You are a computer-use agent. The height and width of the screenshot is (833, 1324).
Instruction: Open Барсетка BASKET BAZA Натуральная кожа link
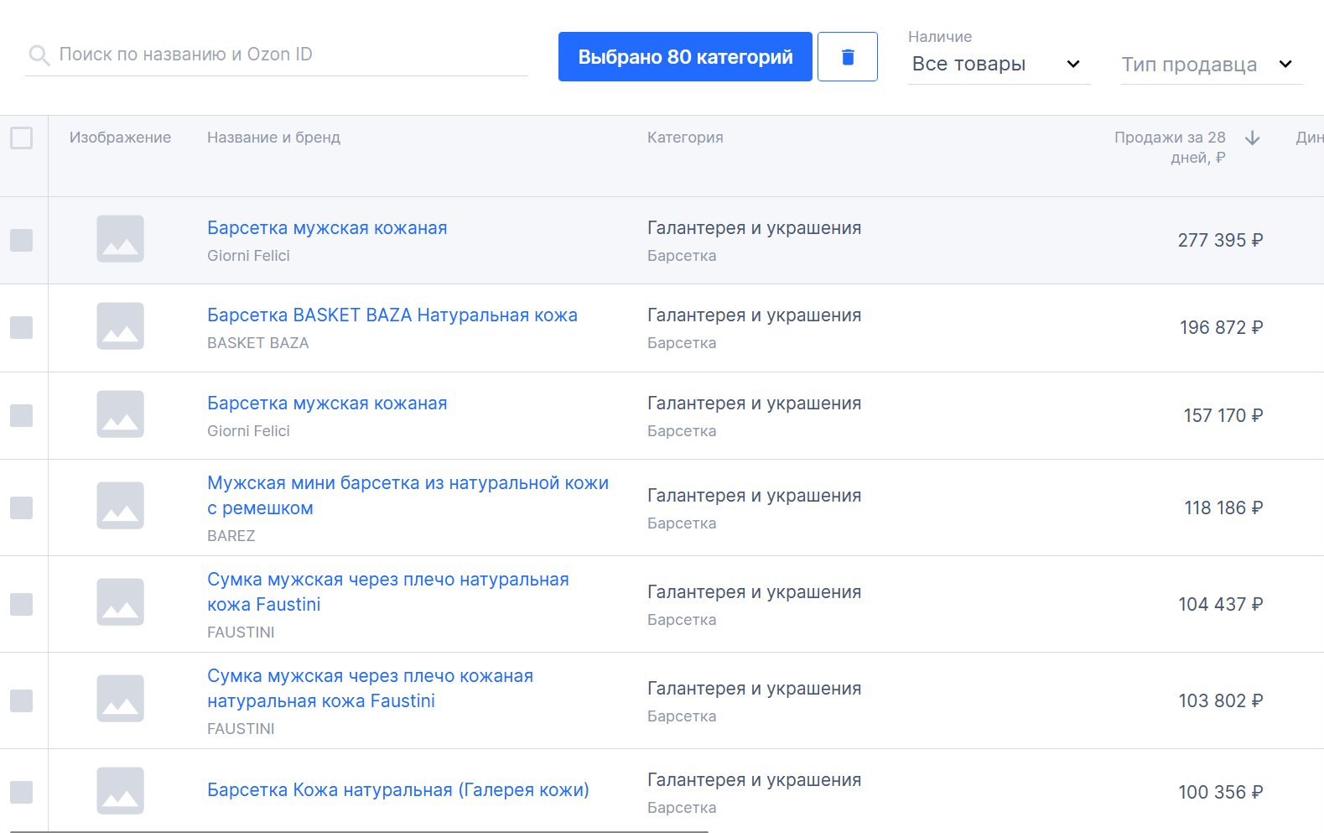coord(392,315)
